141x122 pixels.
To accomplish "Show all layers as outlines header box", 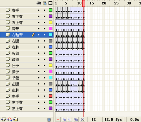I will click(50, 3).
